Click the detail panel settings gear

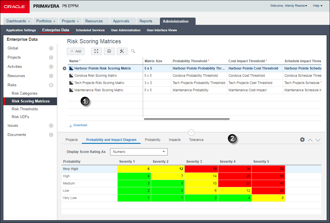302,140
